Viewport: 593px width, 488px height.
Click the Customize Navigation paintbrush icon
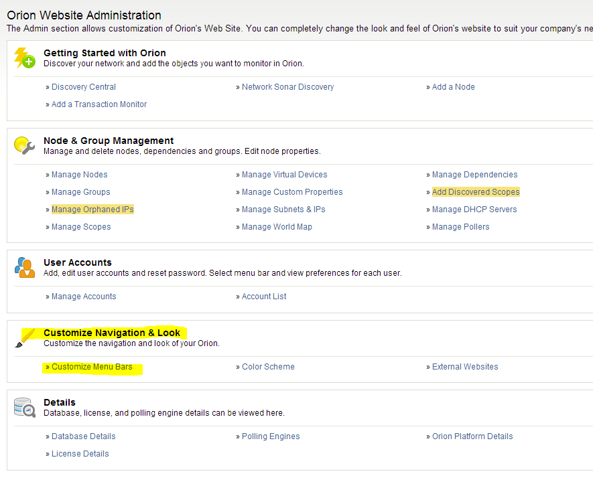point(25,337)
